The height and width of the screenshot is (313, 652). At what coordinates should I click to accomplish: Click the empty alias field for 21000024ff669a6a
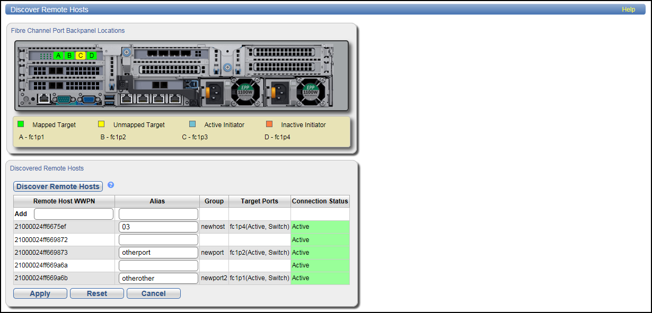[158, 265]
